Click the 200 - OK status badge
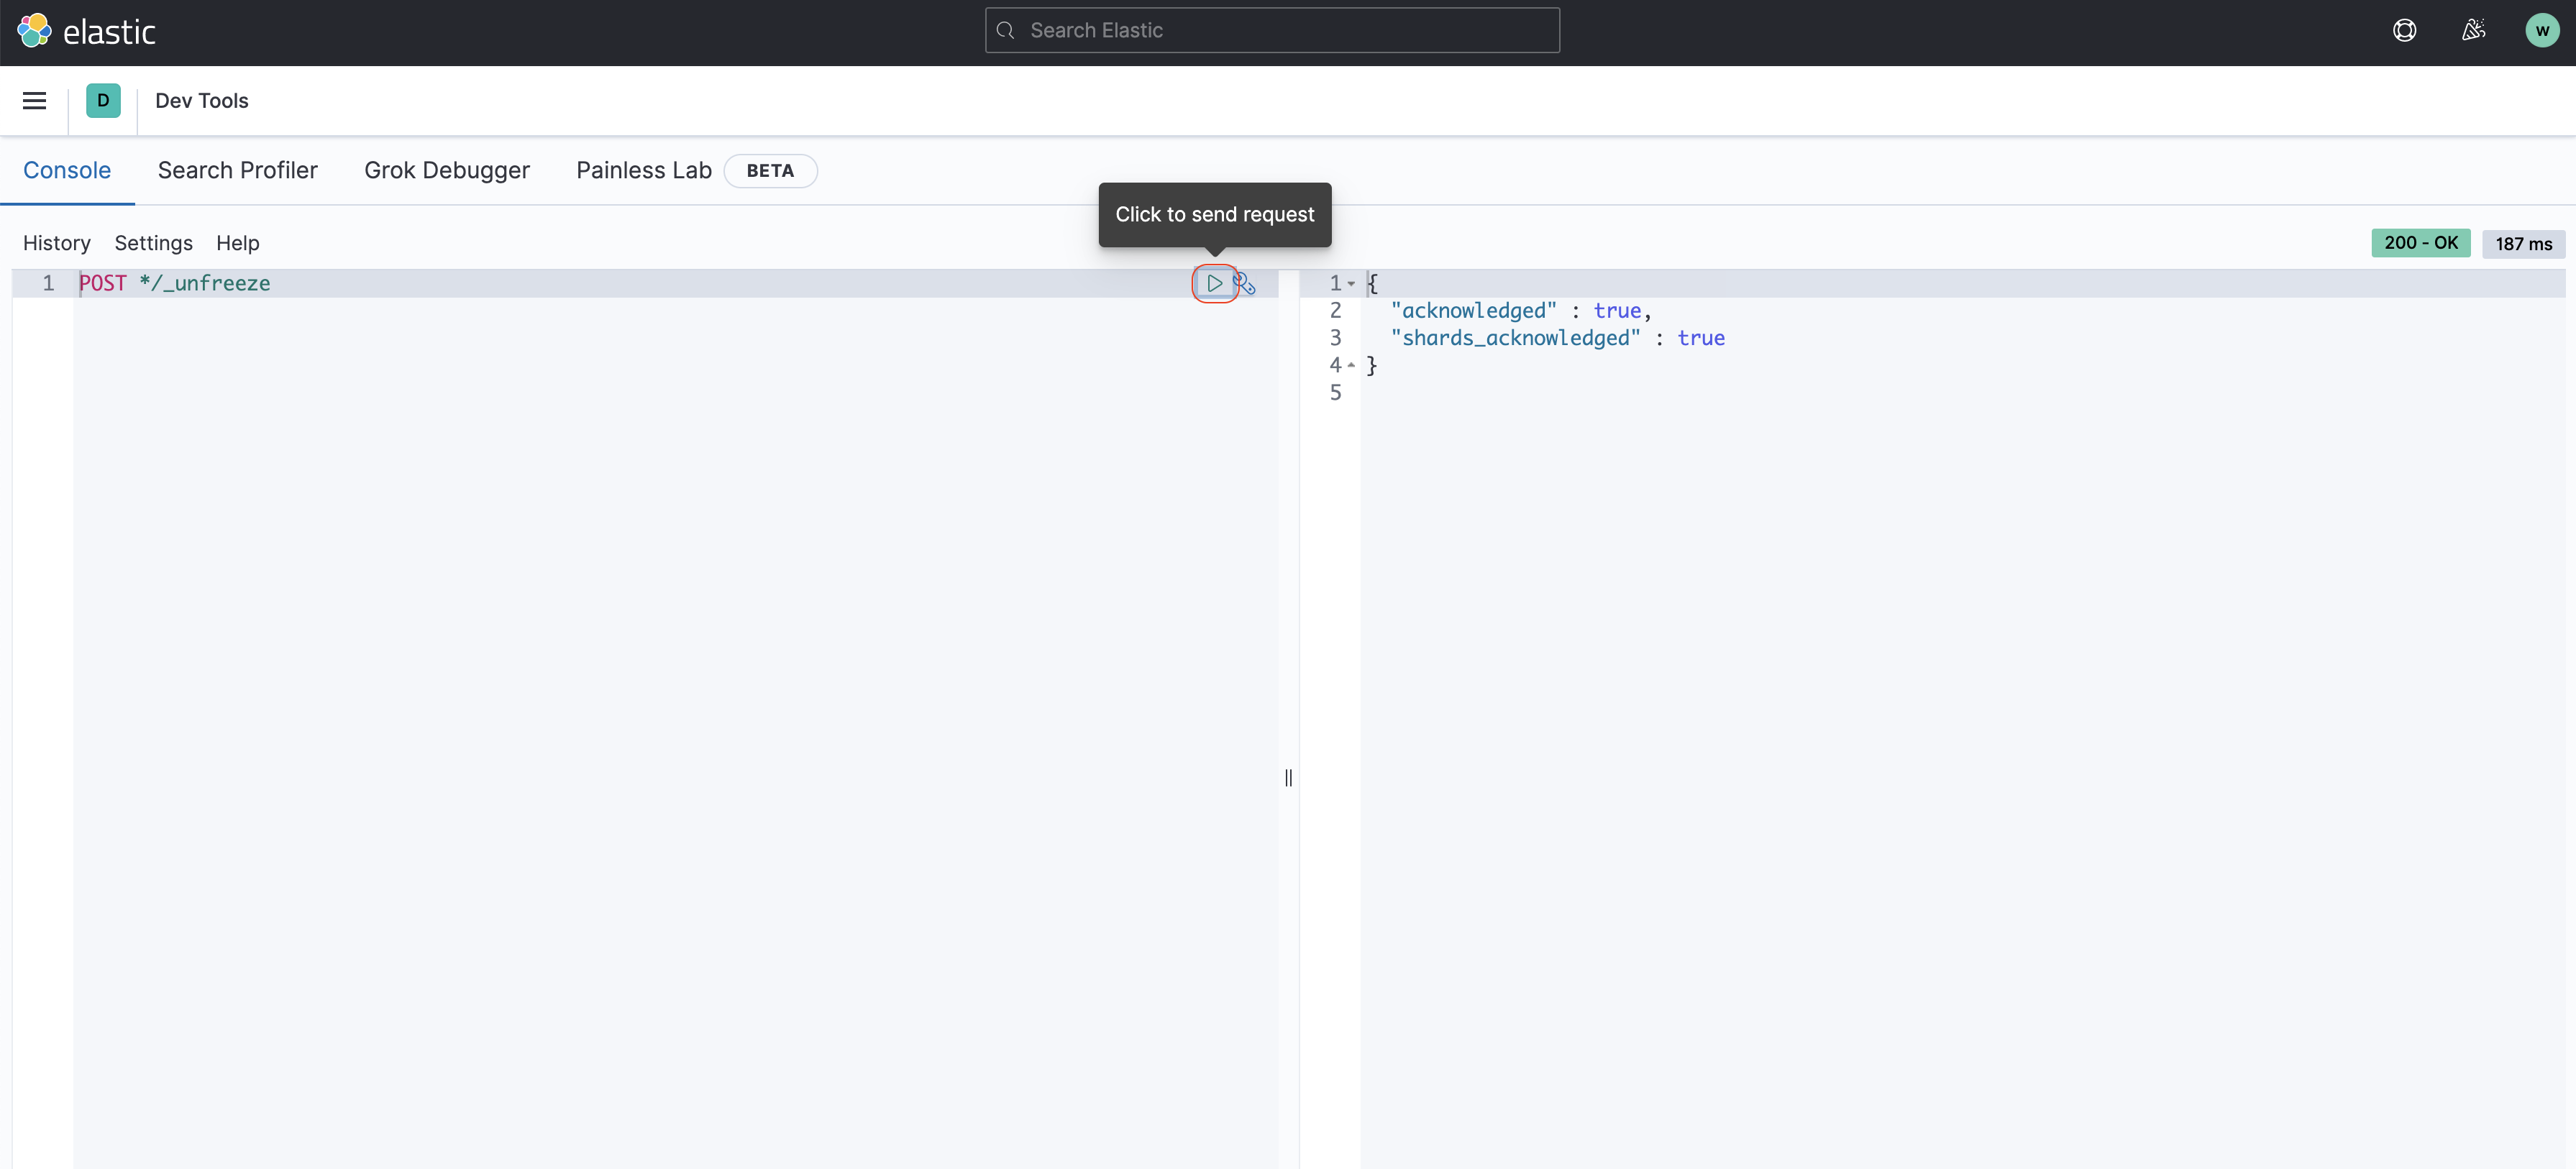This screenshot has height=1169, width=2576. [2420, 243]
